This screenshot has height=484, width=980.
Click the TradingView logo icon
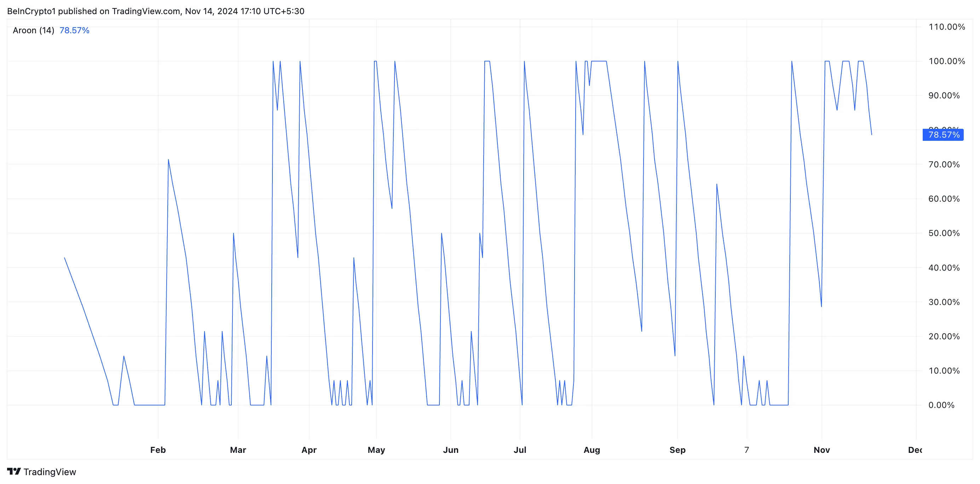pyautogui.click(x=14, y=472)
